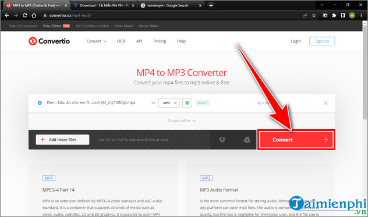Close the Download - Tải Miễn Phí VN tab

click(133, 5)
